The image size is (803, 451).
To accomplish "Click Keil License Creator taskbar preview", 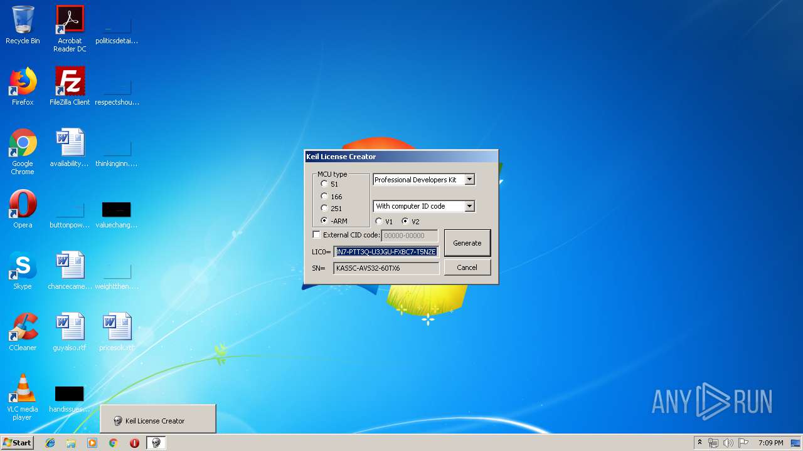I will coord(158,419).
